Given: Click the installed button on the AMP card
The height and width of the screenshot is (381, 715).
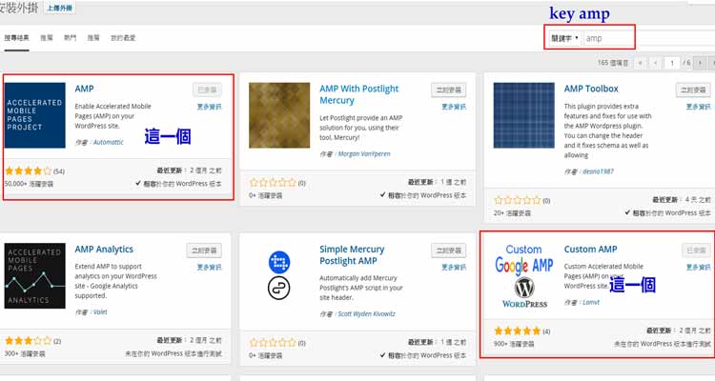Looking at the screenshot, I should [207, 90].
